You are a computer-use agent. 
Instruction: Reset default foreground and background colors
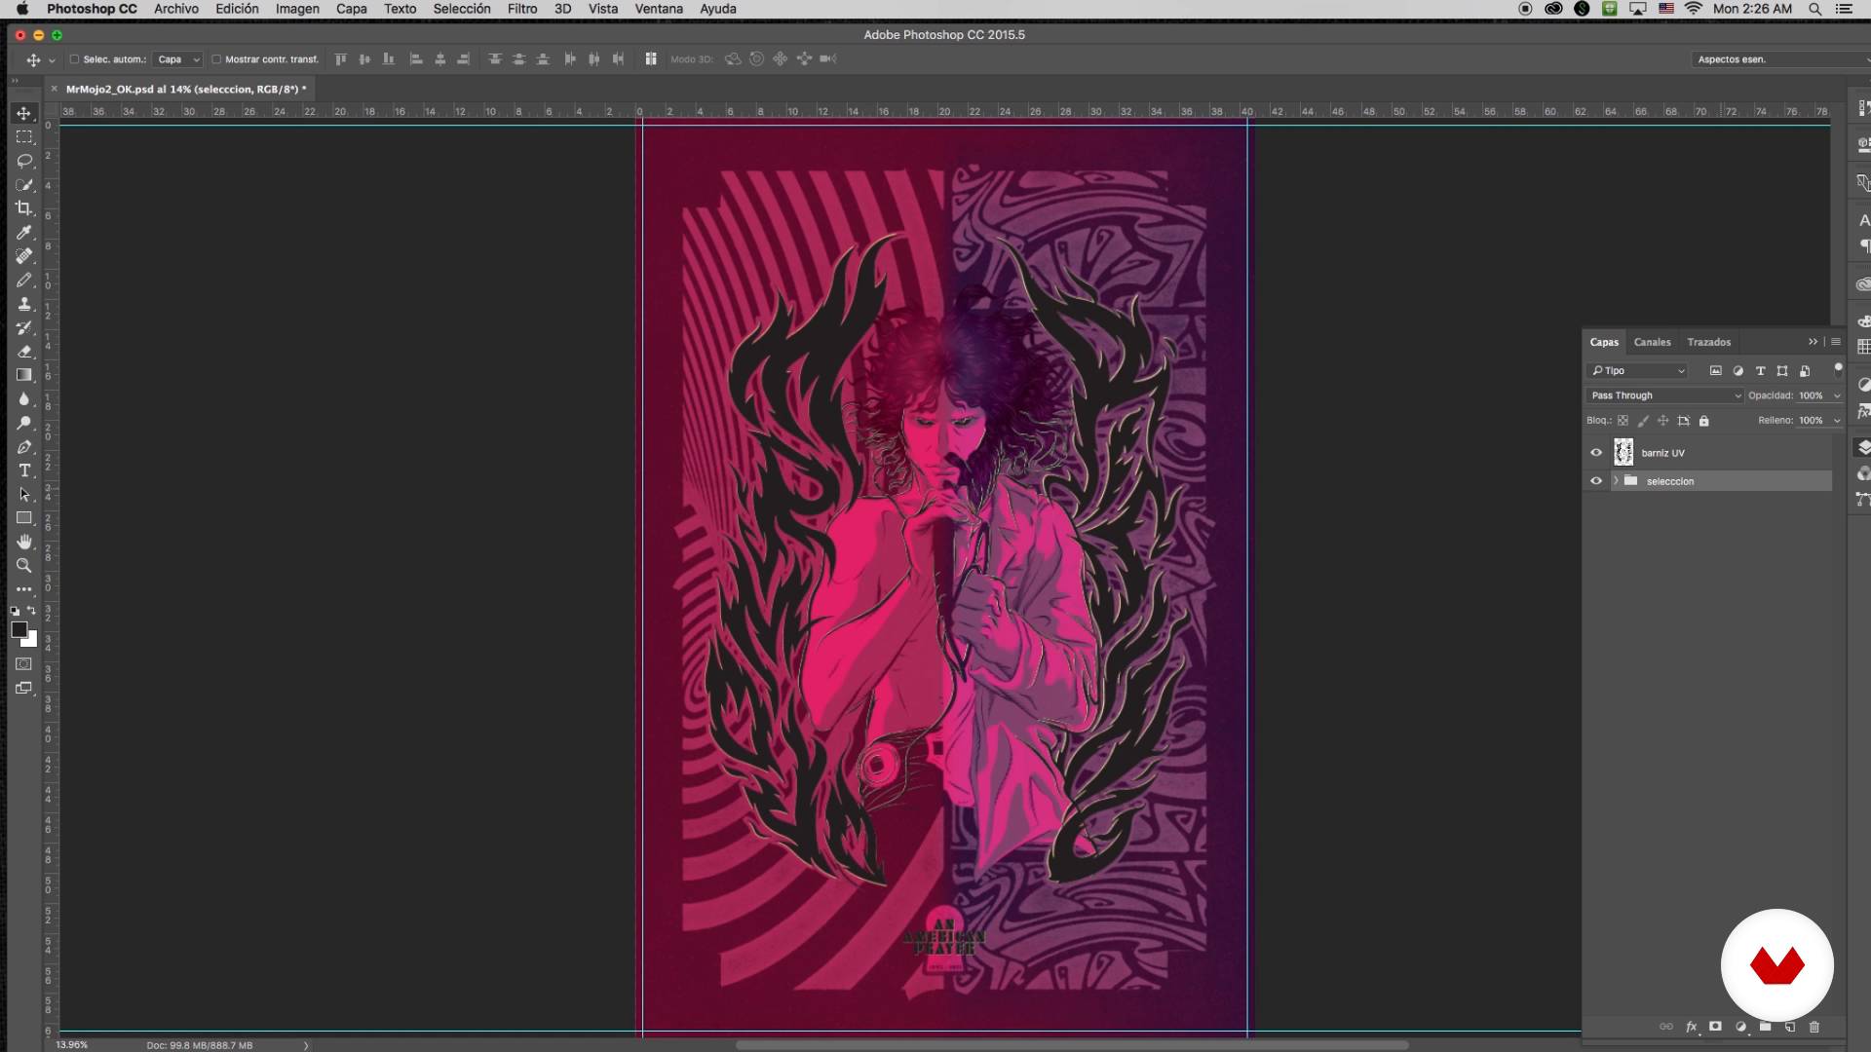coord(15,611)
